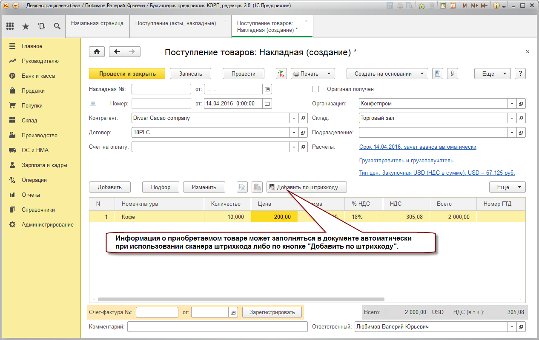
Task: Click Провести и закрыть button
Action: pyautogui.click(x=127, y=74)
